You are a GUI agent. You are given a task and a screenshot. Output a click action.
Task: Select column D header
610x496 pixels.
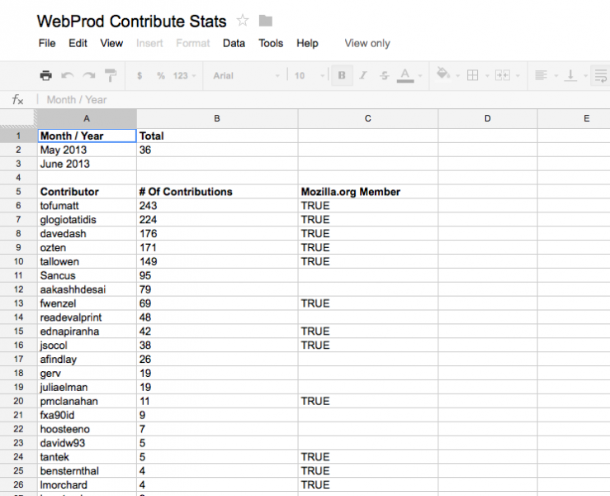pos(488,118)
